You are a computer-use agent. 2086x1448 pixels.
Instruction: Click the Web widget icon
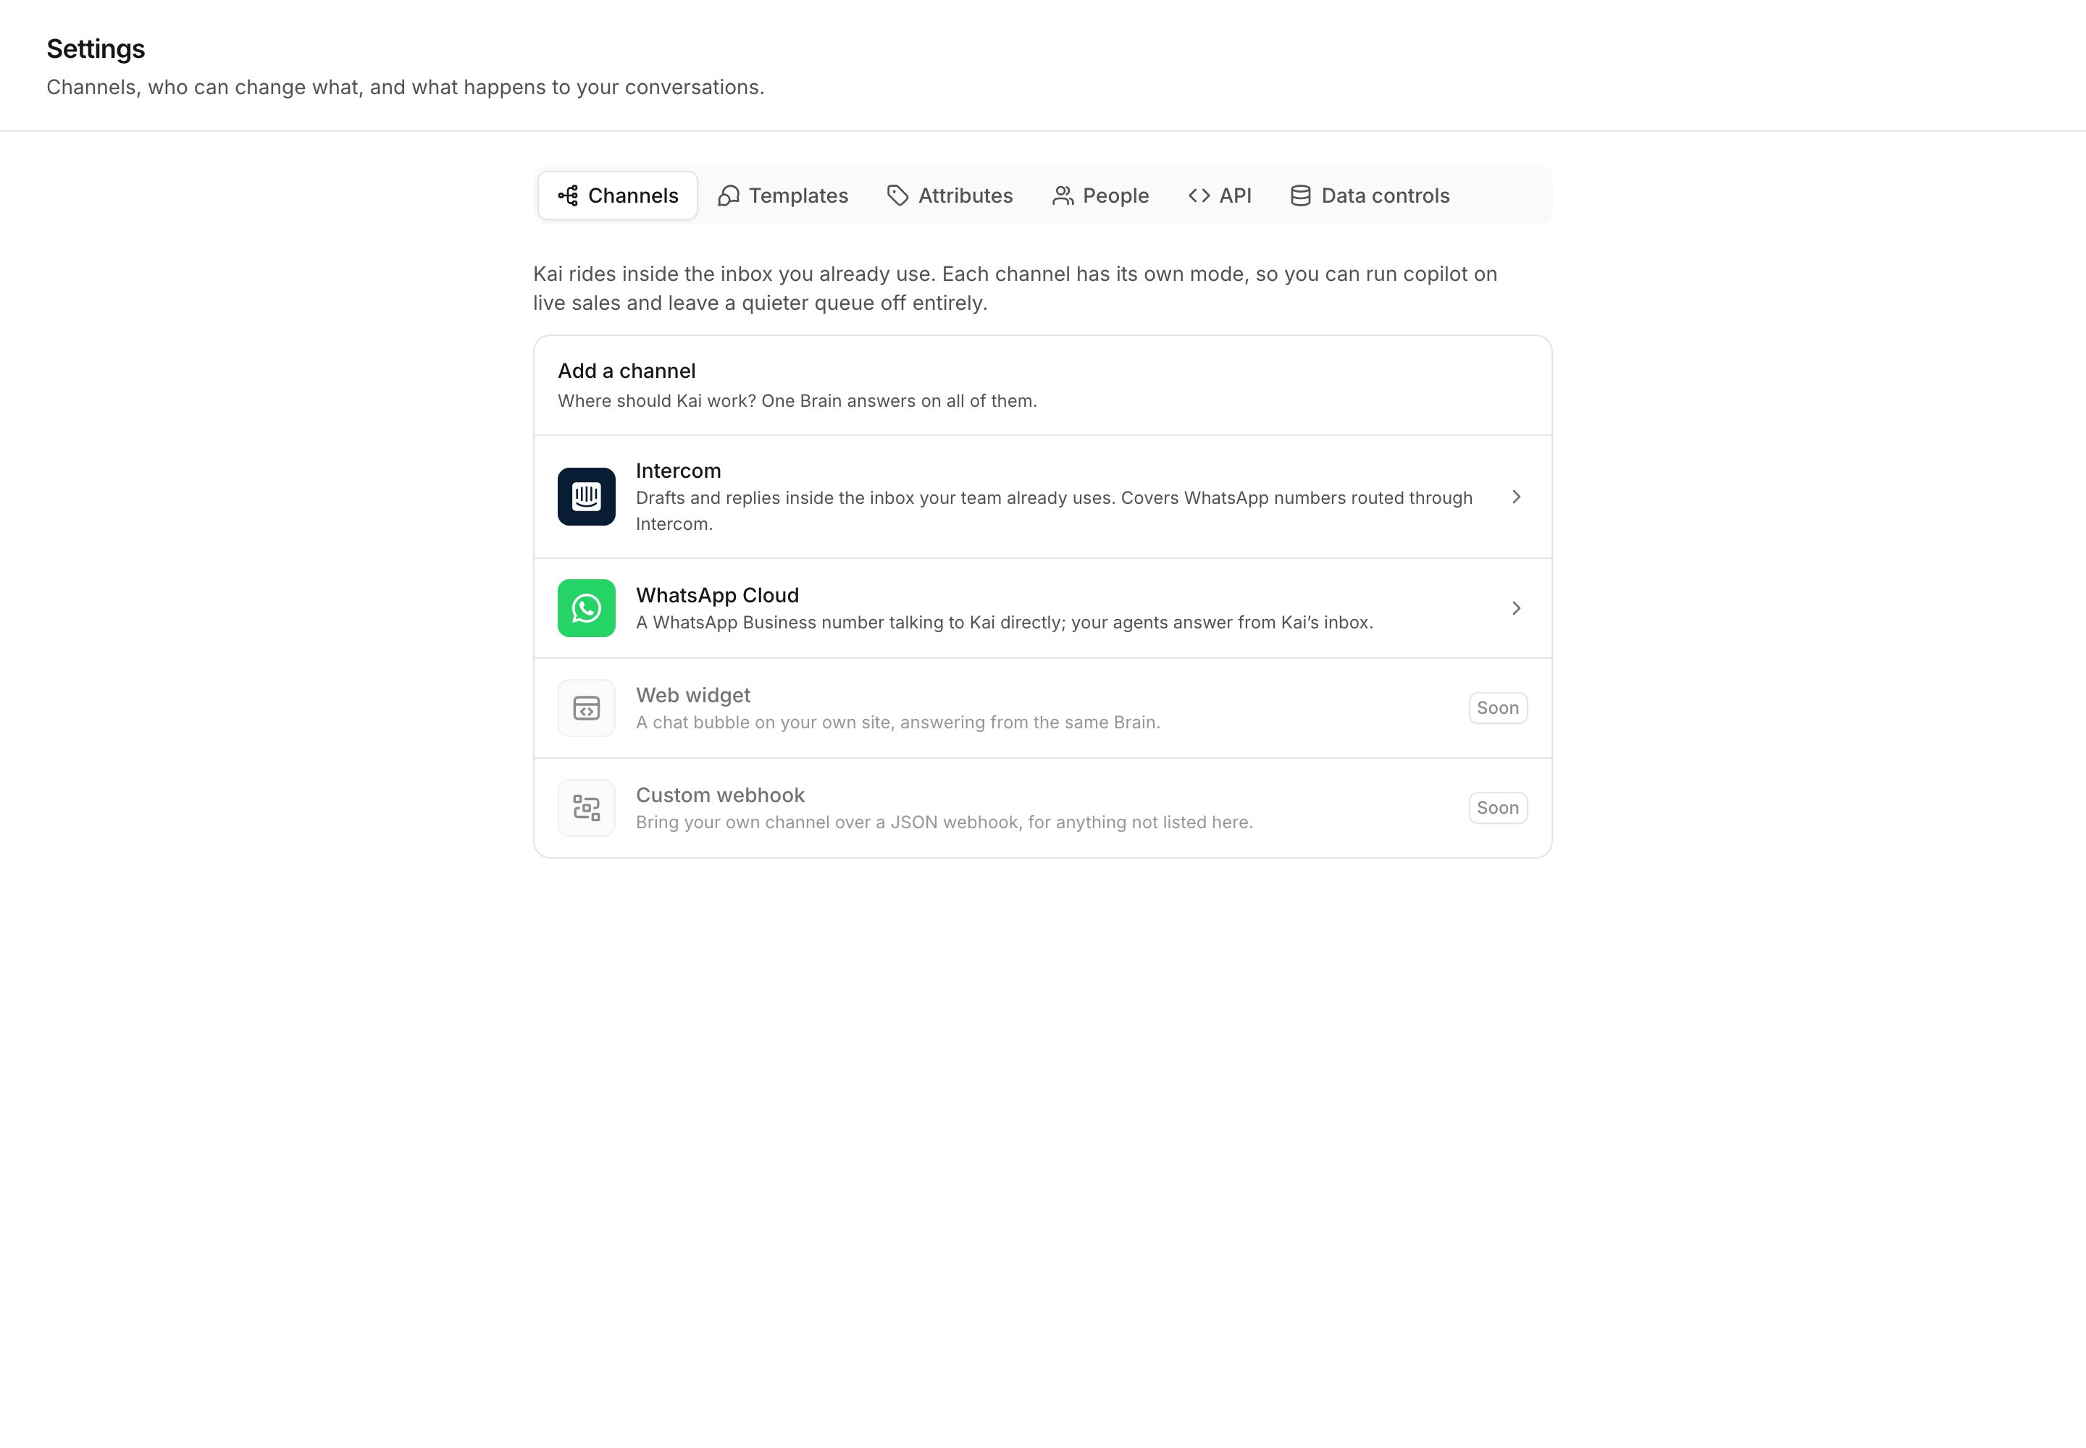[x=587, y=707]
